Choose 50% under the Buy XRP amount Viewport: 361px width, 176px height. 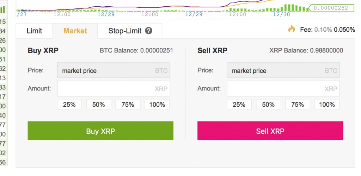pyautogui.click(x=99, y=104)
